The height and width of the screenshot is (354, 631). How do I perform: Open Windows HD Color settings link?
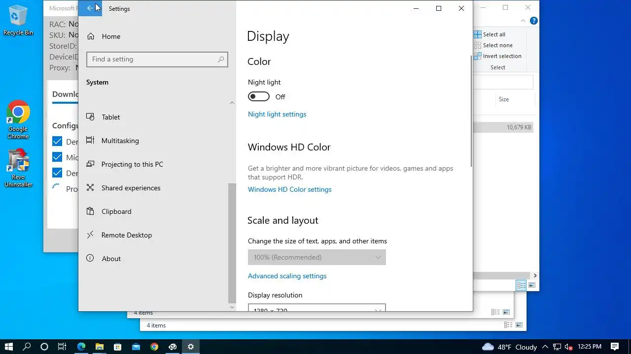click(x=290, y=189)
